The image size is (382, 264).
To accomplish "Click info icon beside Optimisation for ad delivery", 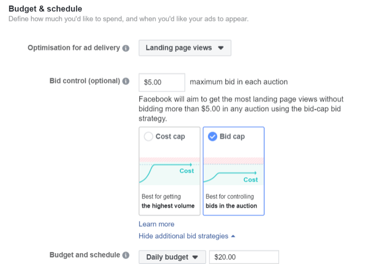I will (126, 48).
